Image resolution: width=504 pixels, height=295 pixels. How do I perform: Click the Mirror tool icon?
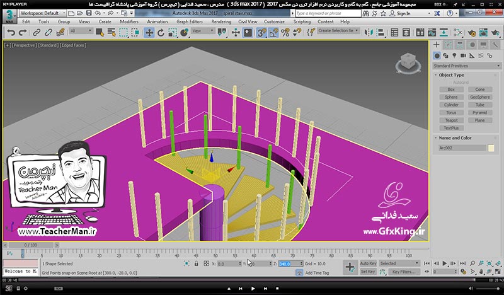(369, 33)
